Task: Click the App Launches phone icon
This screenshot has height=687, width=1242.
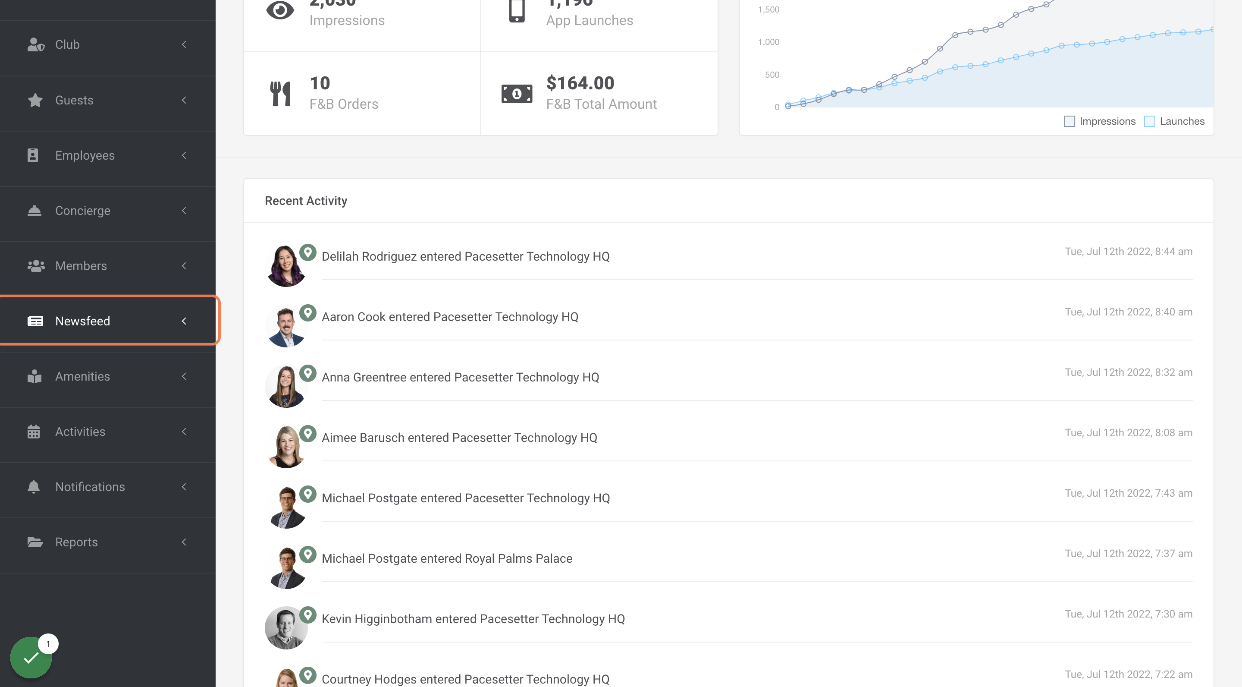Action: click(x=517, y=11)
